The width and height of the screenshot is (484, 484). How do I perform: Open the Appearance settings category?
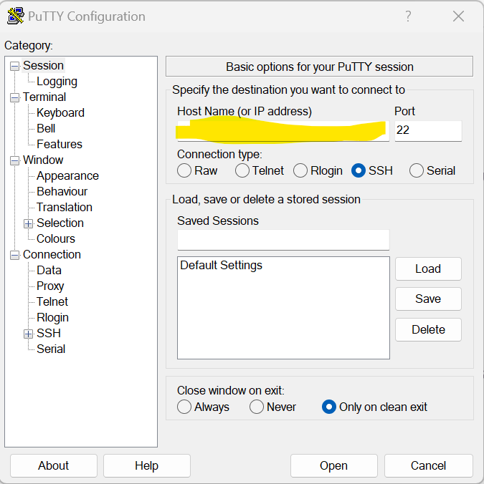point(67,175)
